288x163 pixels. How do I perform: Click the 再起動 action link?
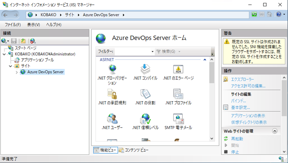point(237,139)
